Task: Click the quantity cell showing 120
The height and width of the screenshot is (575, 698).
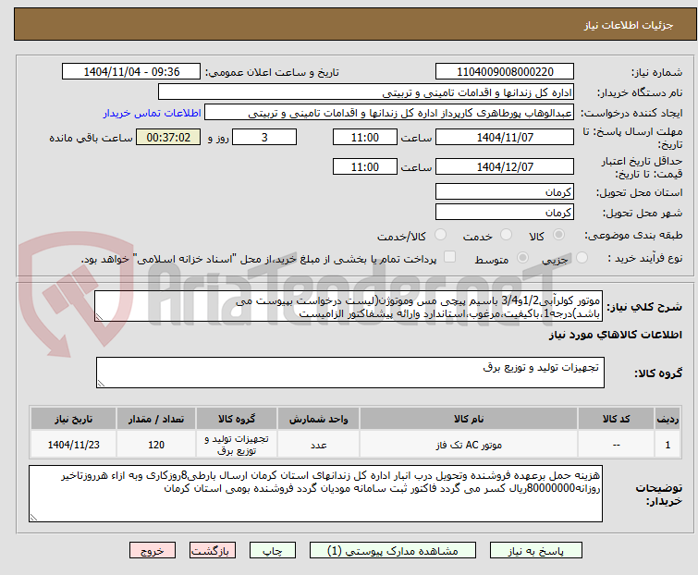Action: 156,445
